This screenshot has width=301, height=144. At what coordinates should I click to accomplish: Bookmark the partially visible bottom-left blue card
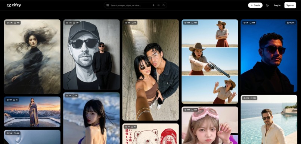point(15,133)
